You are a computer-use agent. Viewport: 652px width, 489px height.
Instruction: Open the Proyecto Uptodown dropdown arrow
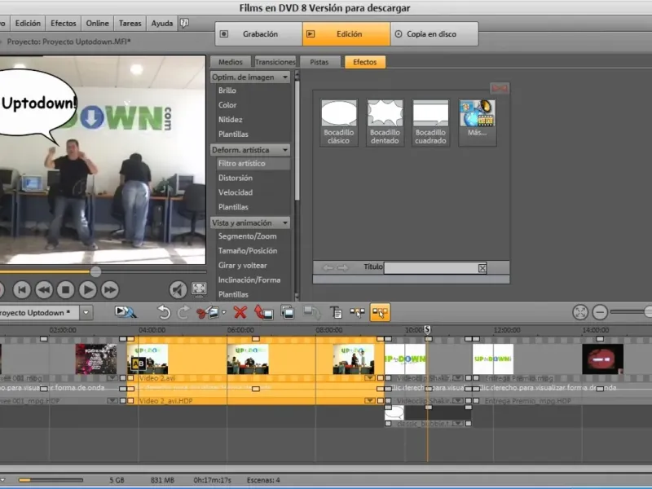tap(86, 312)
